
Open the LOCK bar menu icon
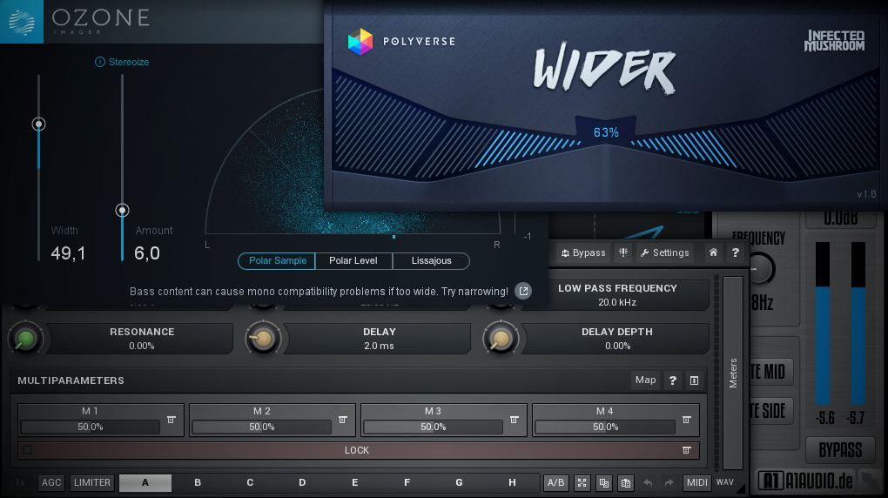(x=686, y=450)
